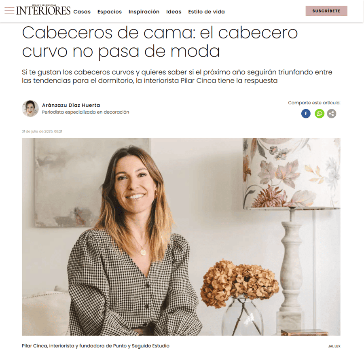
Task: Select Ideas in the navigation bar
Action: pos(174,12)
